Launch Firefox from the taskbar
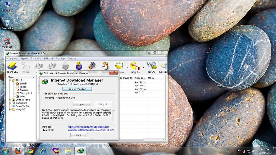The width and height of the screenshot is (276, 155). [18, 151]
